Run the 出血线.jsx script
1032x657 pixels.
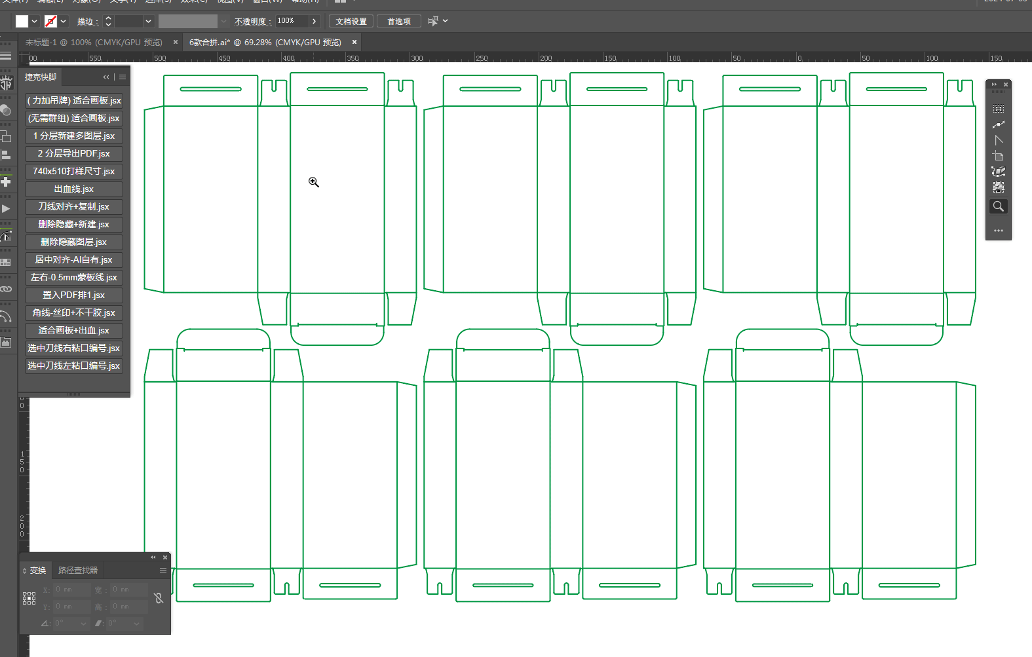(x=74, y=189)
